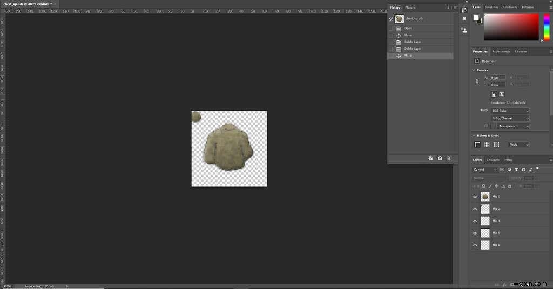Switch to the Channels tab
The image size is (553, 289).
pyautogui.click(x=493, y=160)
